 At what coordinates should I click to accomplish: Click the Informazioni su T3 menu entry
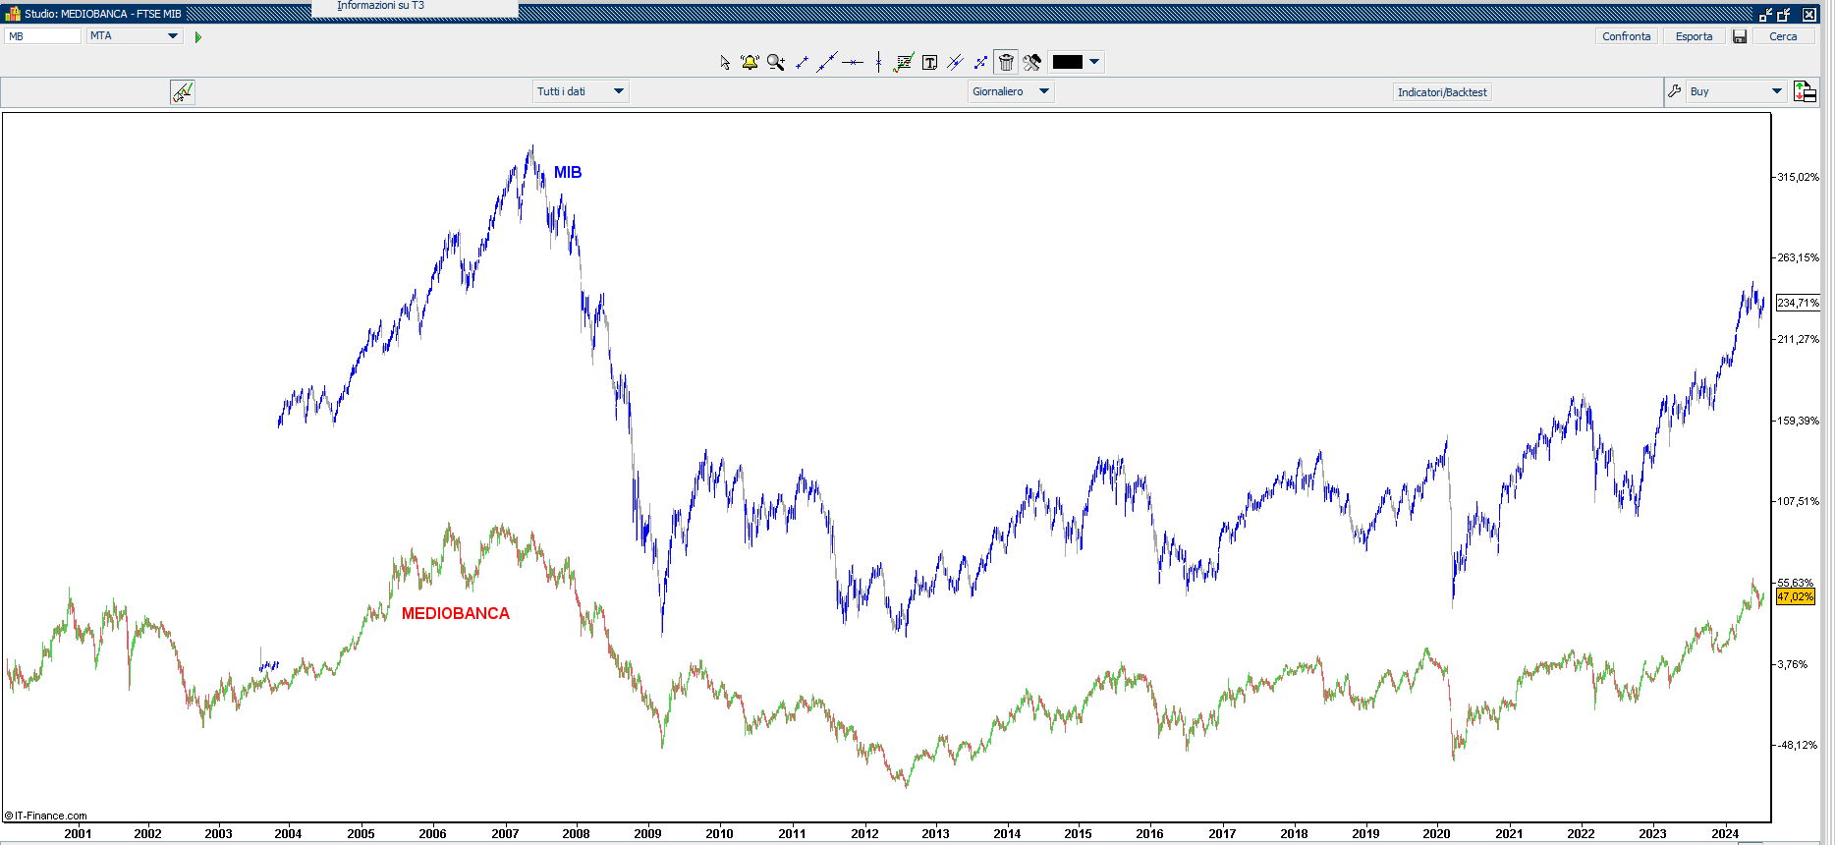point(381,6)
